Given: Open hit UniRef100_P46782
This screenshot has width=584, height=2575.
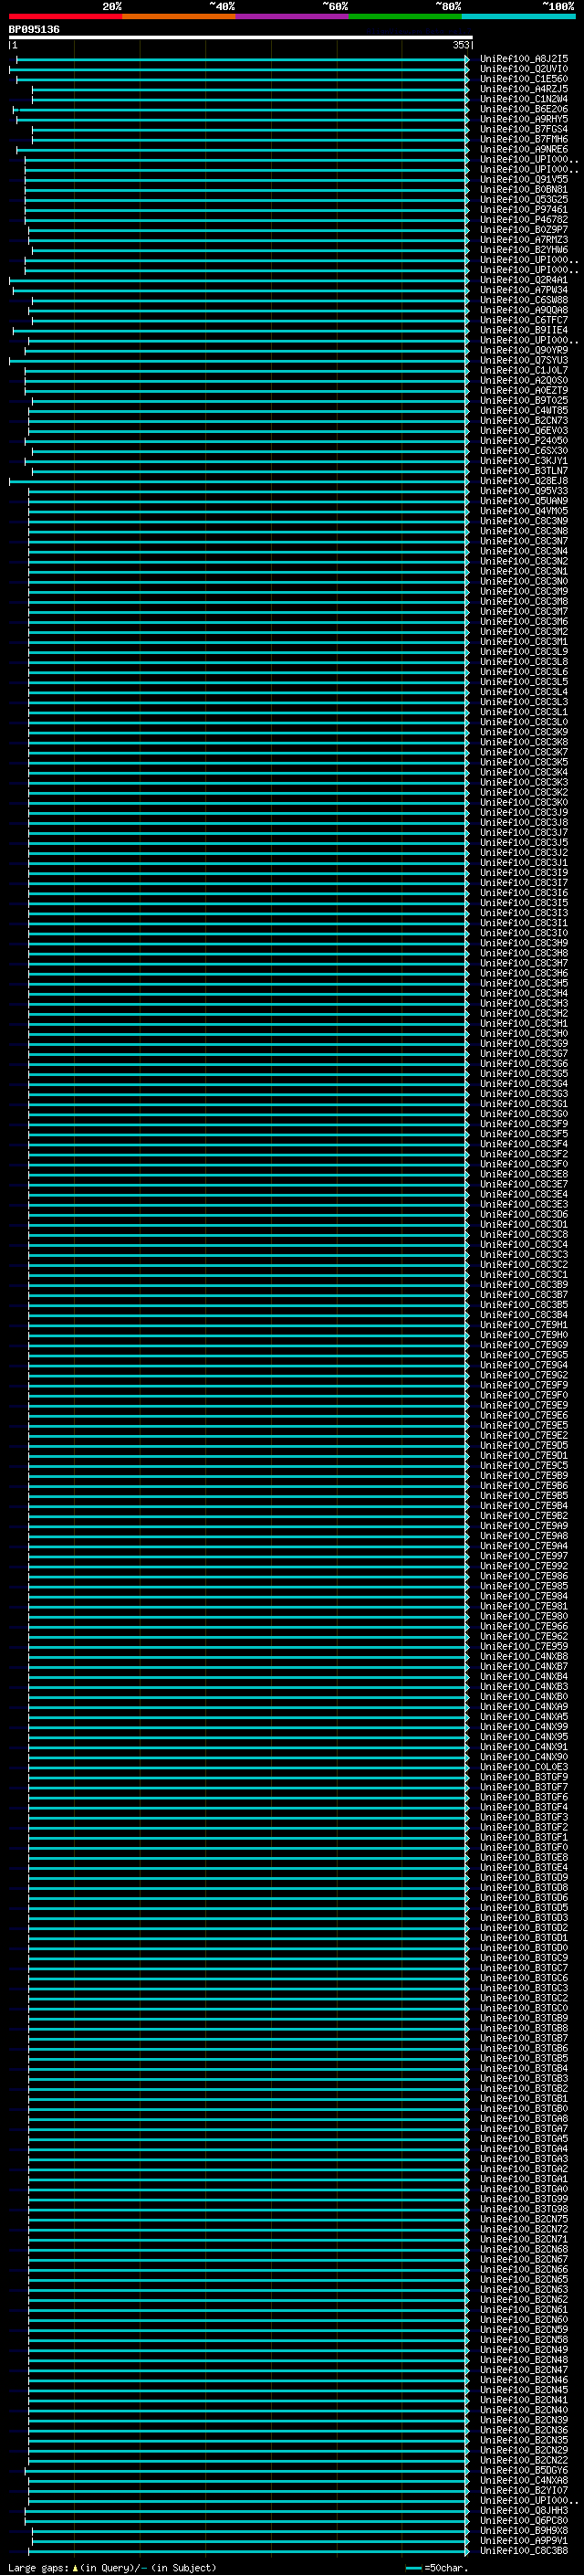Looking at the screenshot, I should point(524,220).
